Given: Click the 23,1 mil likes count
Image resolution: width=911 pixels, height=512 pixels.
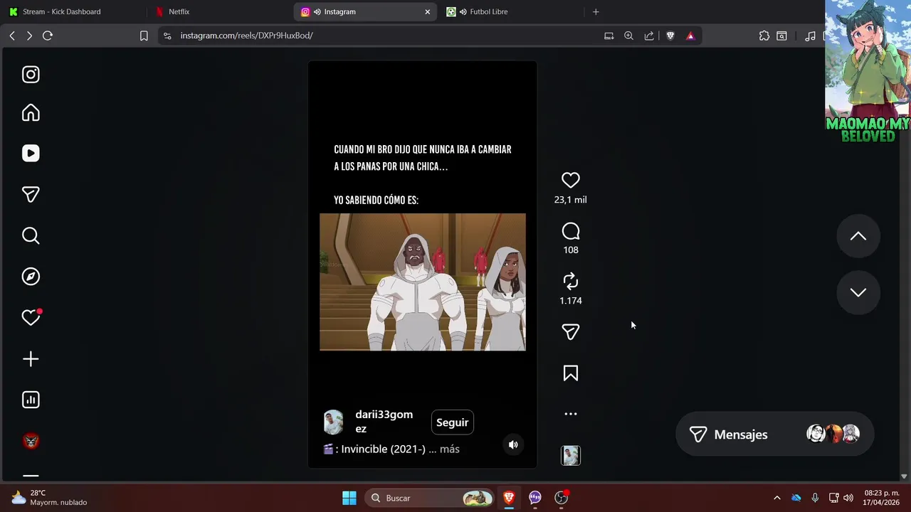Looking at the screenshot, I should click(x=571, y=200).
